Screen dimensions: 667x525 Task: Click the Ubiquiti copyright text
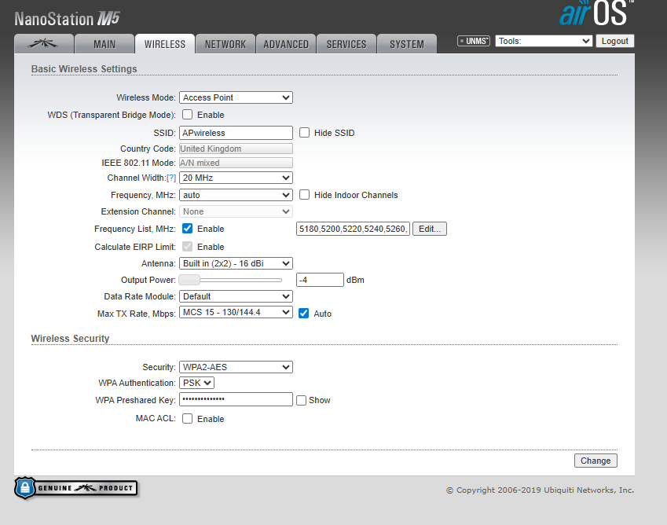pos(540,490)
